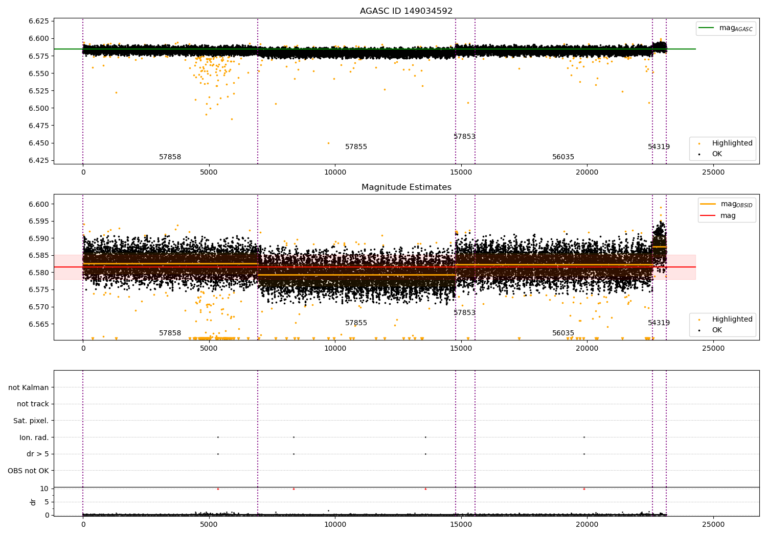Click y-axis tick 6.580 in Magnitude Estimates plot

tap(39, 273)
